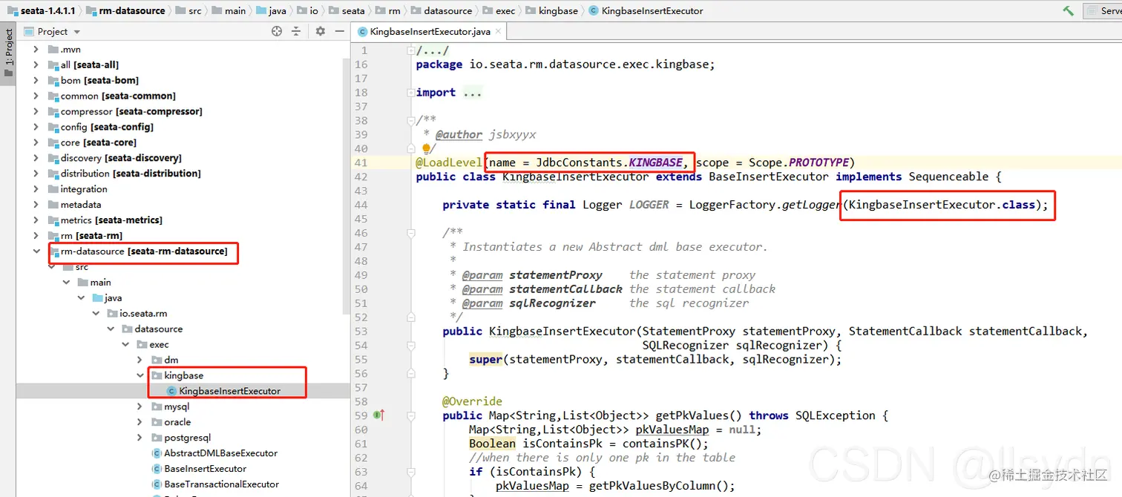Close the KingbaseInsertExecutor.java tab
Image resolution: width=1122 pixels, height=497 pixels.
tap(498, 31)
